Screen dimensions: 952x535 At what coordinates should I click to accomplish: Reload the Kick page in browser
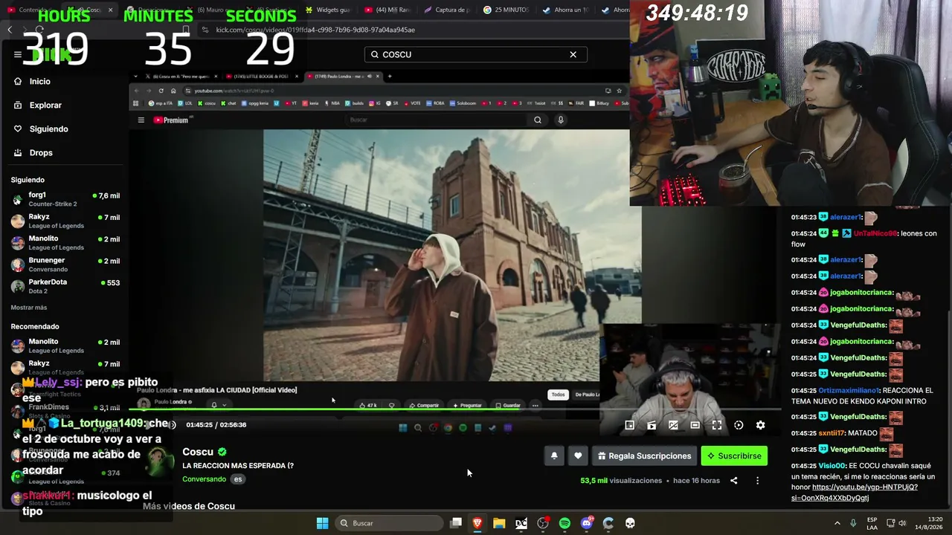click(39, 30)
